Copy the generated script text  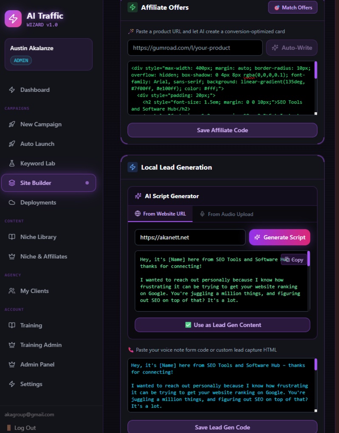pyautogui.click(x=294, y=260)
